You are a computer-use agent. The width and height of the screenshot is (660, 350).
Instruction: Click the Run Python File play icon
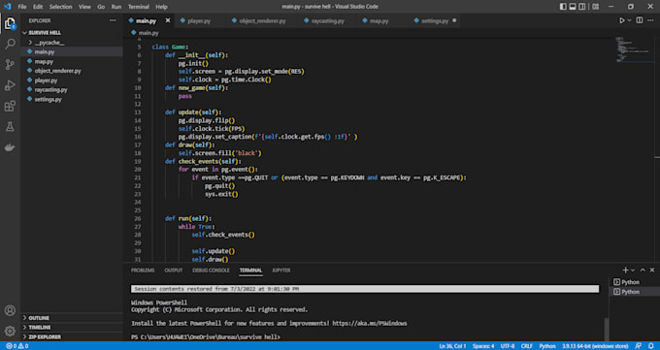[x=622, y=20]
